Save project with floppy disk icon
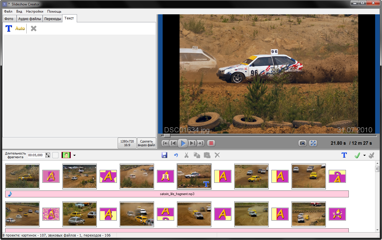This screenshot has width=382, height=240. point(164,155)
